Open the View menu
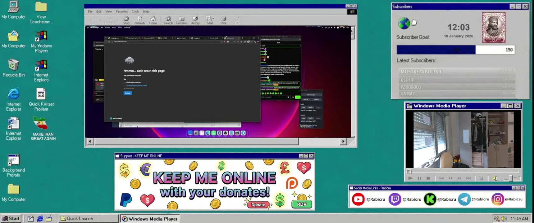Viewport: 534px width, 223px height. click(108, 11)
